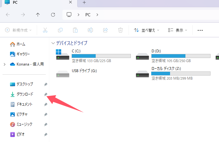219x142 pixels.
Task: Open the 新規作成 dropdown
Action: point(18,30)
